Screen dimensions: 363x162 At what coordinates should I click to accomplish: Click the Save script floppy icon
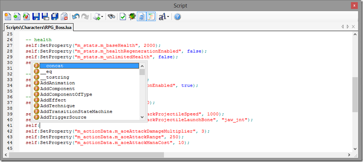click(36, 16)
